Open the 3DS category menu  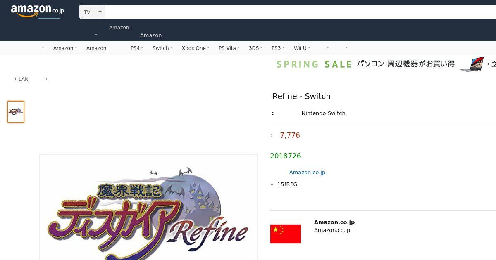[255, 48]
